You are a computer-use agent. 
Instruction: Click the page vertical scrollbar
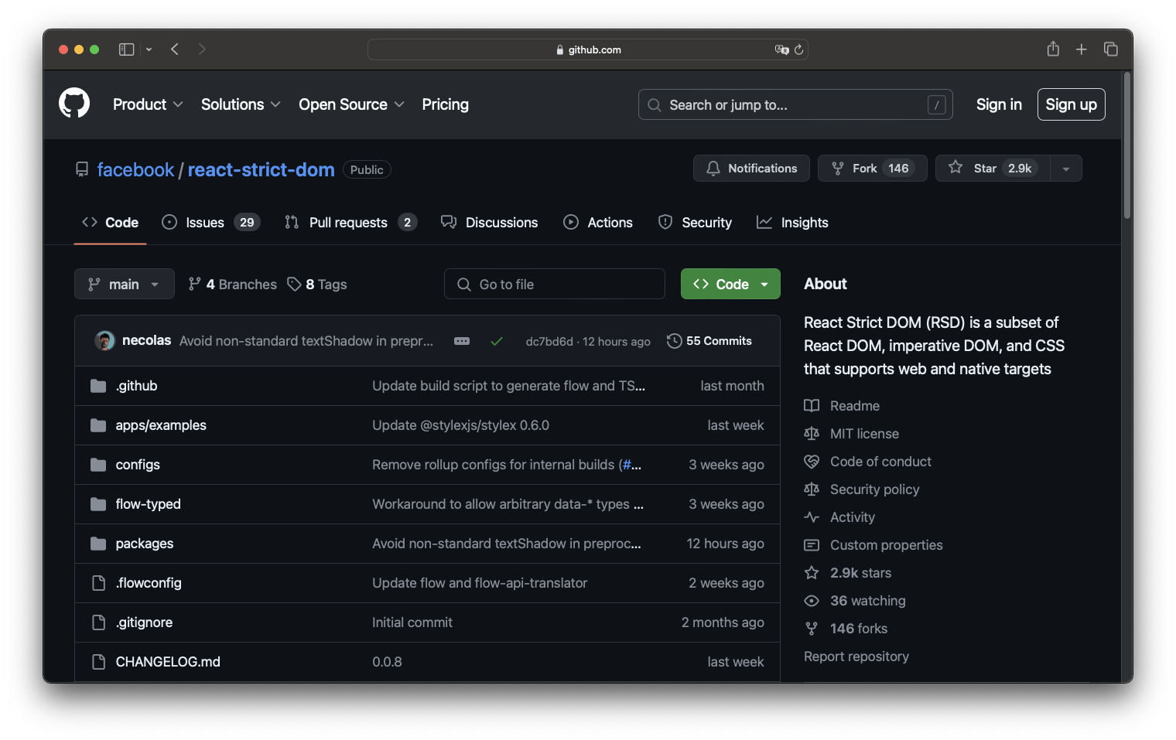tap(1127, 145)
